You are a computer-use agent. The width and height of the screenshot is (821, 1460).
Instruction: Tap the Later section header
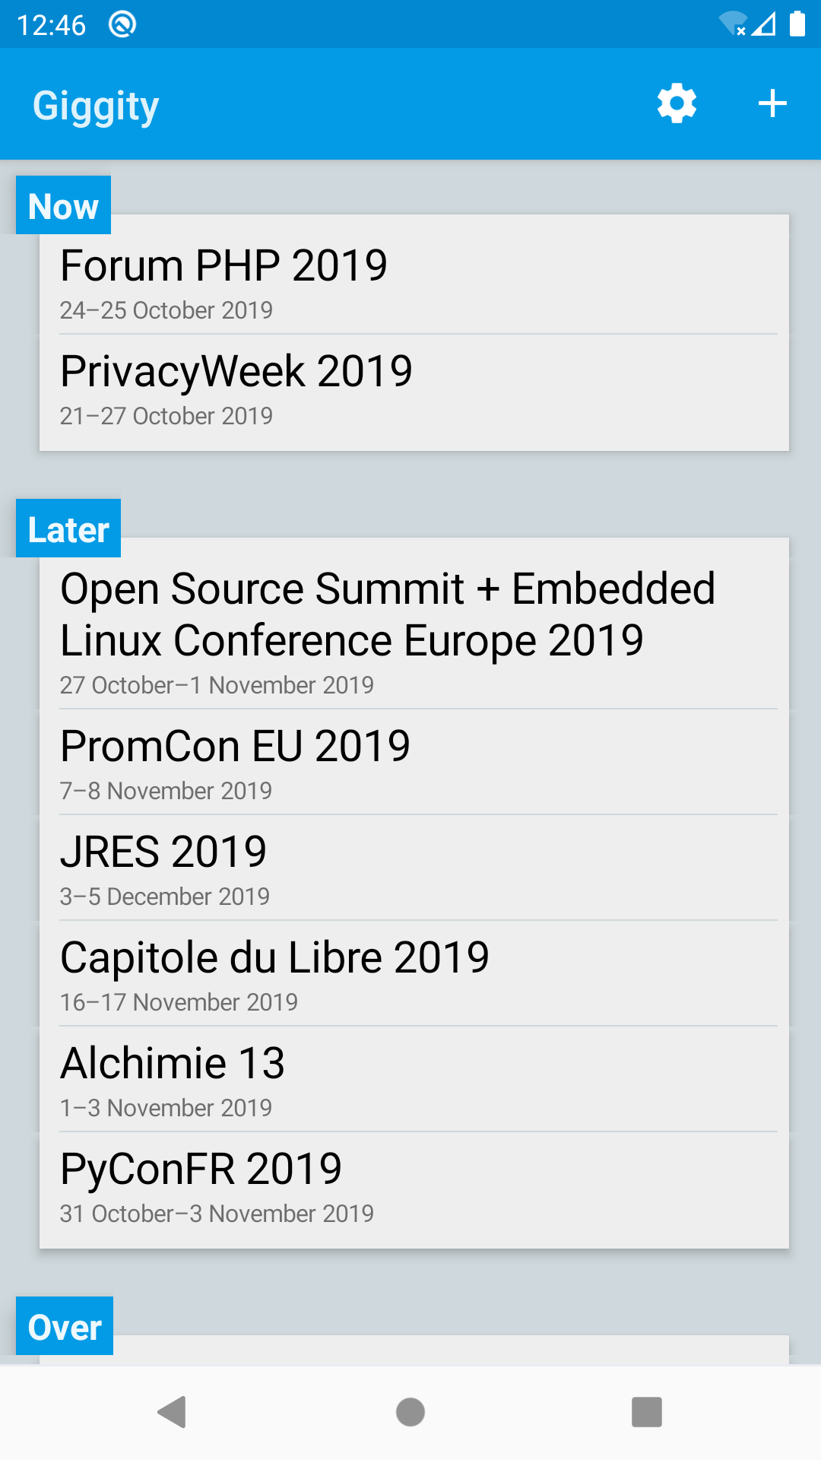click(x=68, y=528)
